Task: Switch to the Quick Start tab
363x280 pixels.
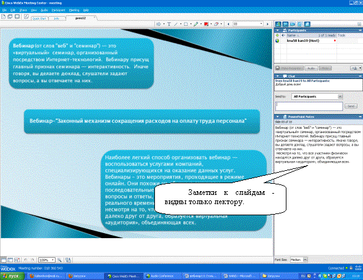Action: point(39,19)
